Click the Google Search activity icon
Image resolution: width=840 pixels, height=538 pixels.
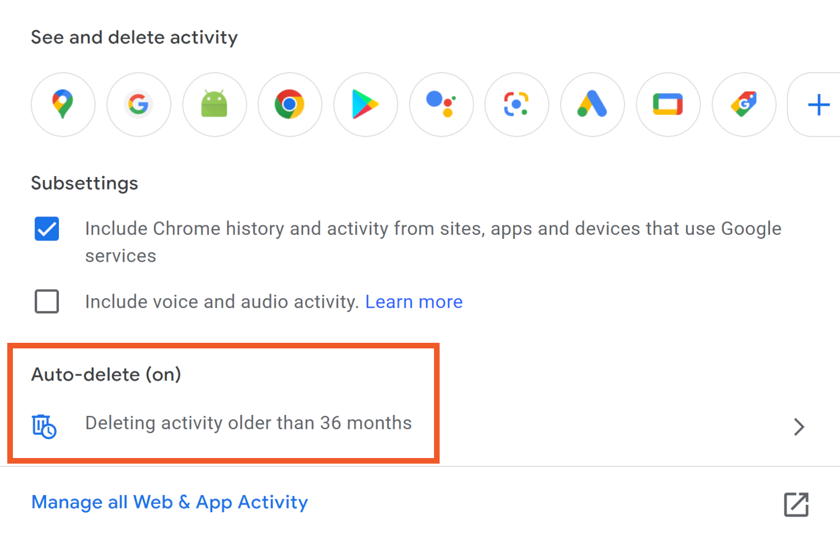click(x=138, y=105)
